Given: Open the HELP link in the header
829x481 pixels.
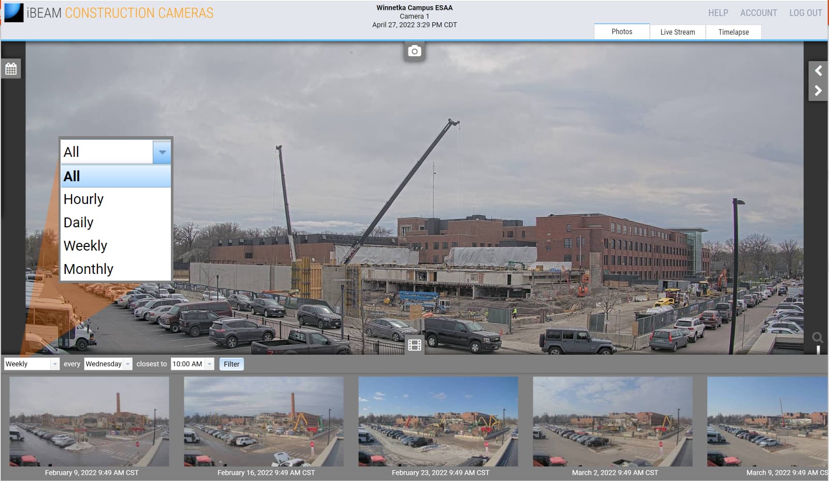Looking at the screenshot, I should [718, 13].
